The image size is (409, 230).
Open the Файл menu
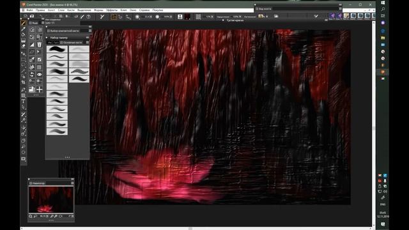point(29,10)
